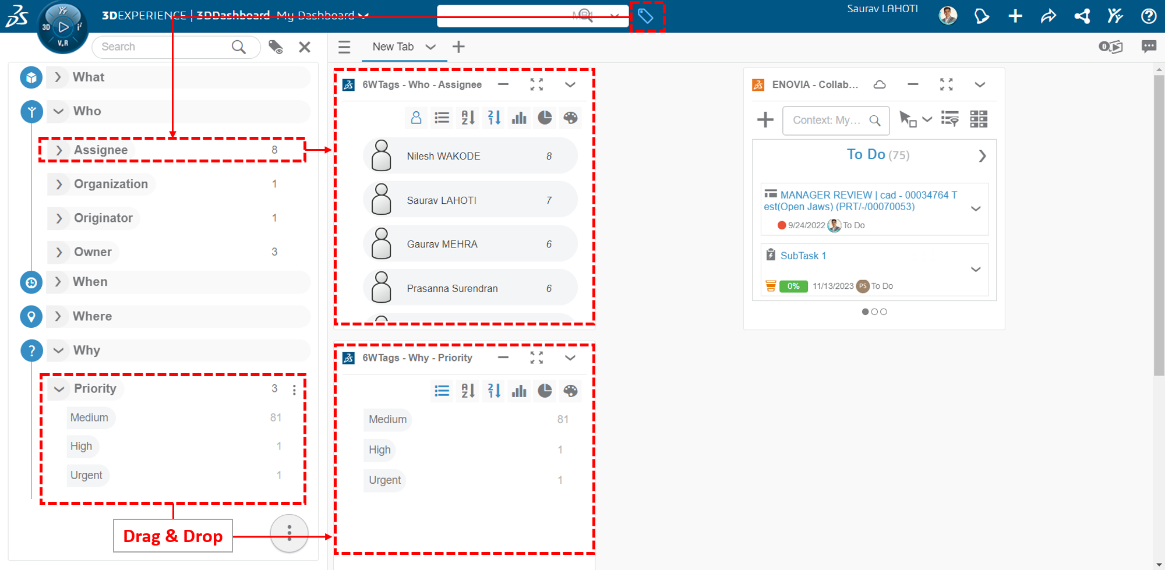The width and height of the screenshot is (1165, 570).
Task: Expand the Assignee tag group
Action: coord(59,150)
